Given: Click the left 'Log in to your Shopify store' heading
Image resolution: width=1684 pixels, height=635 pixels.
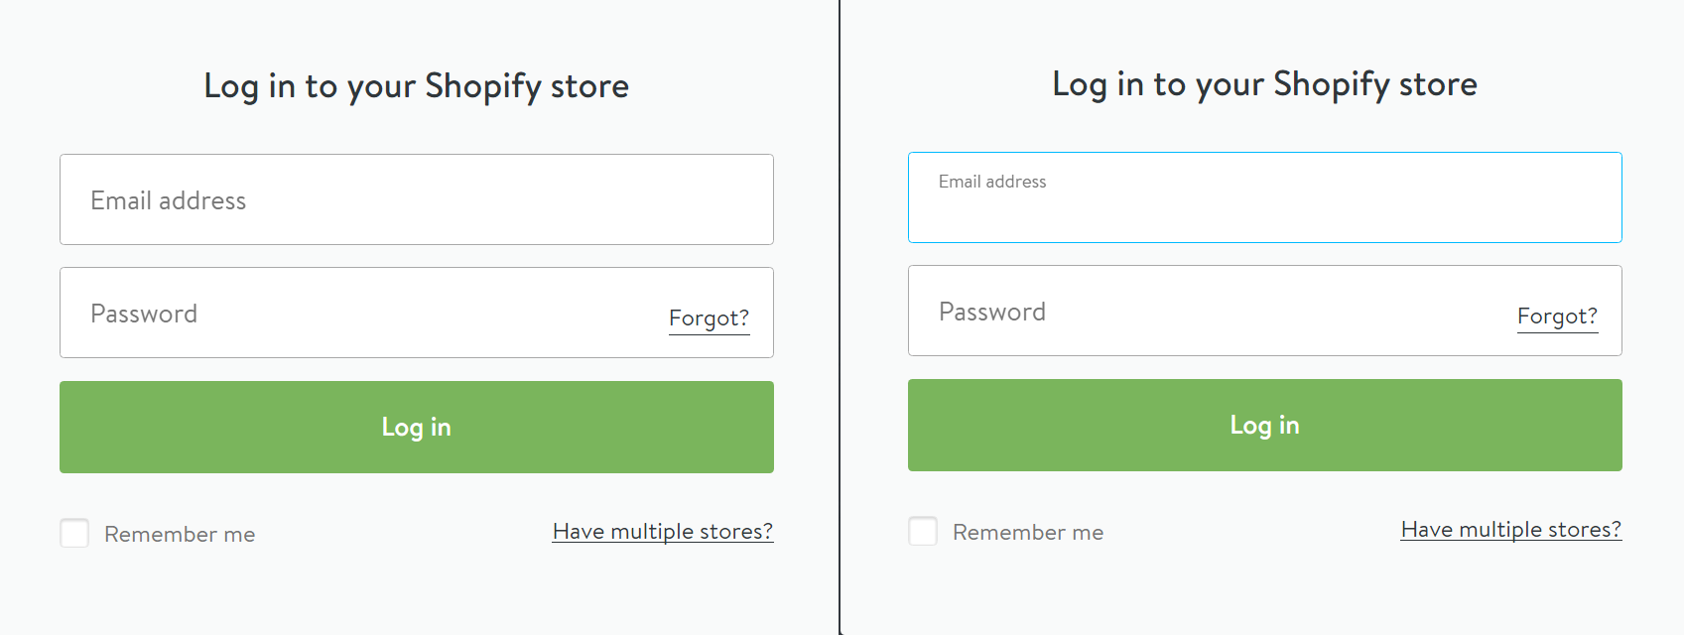Looking at the screenshot, I should coord(417,86).
